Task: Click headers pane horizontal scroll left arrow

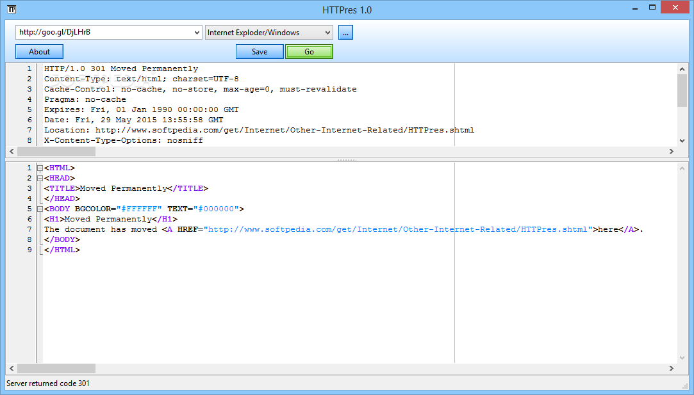Action: click(x=12, y=151)
